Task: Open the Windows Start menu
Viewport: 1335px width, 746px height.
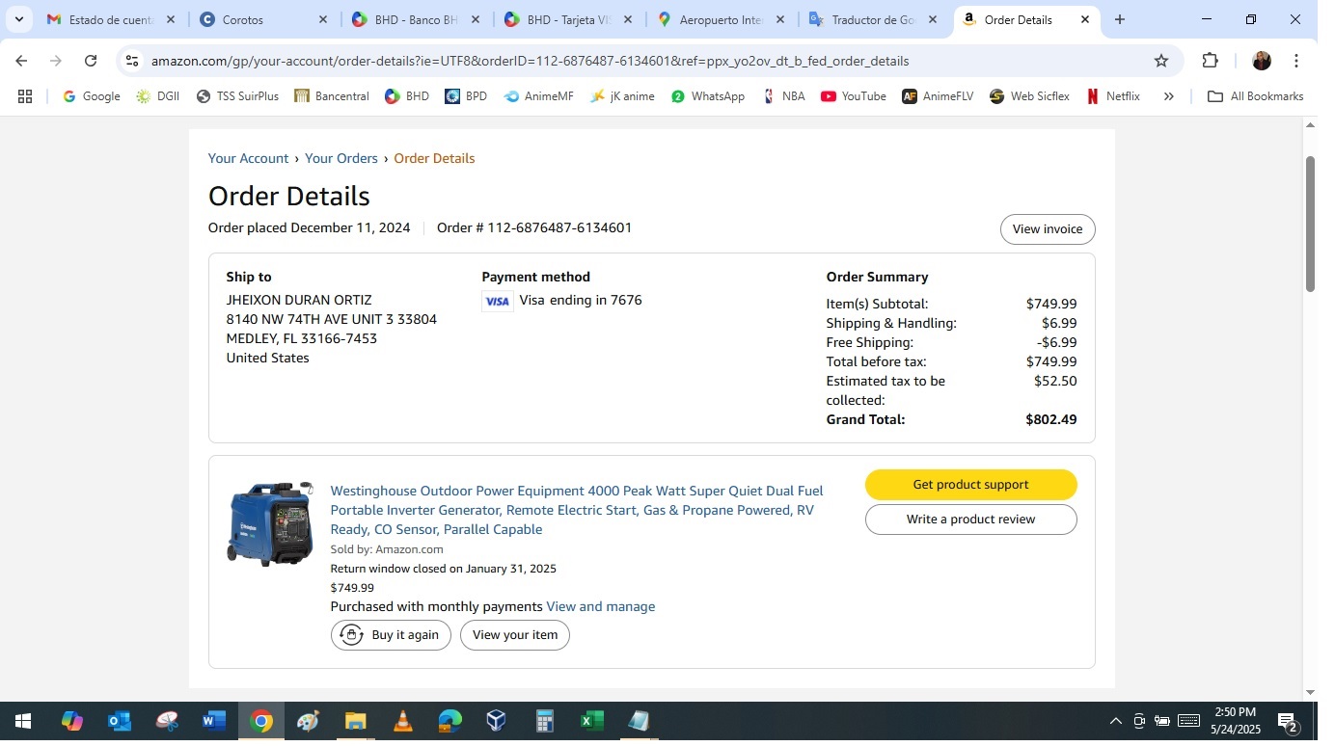Action: (x=21, y=721)
